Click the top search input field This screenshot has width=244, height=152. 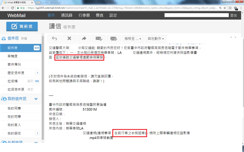tap(197, 15)
